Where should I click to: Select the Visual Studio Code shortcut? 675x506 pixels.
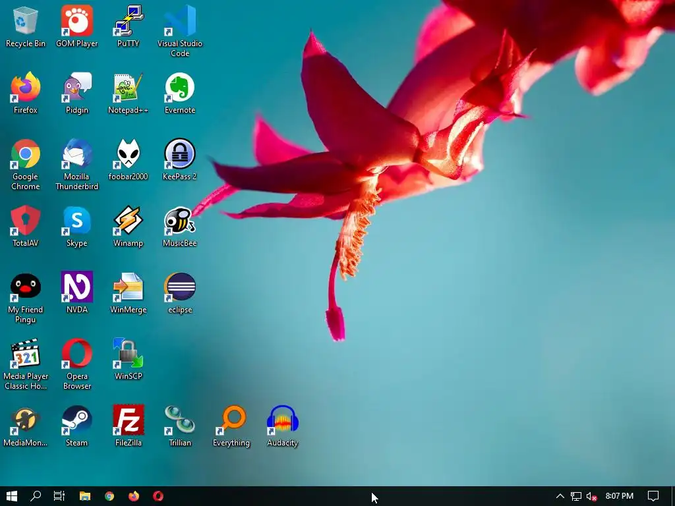pyautogui.click(x=180, y=31)
